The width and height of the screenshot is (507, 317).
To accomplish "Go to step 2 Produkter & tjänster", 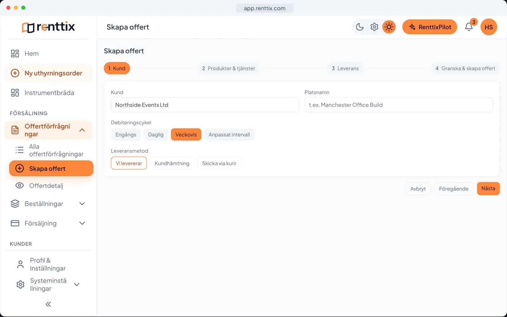I will (x=228, y=68).
